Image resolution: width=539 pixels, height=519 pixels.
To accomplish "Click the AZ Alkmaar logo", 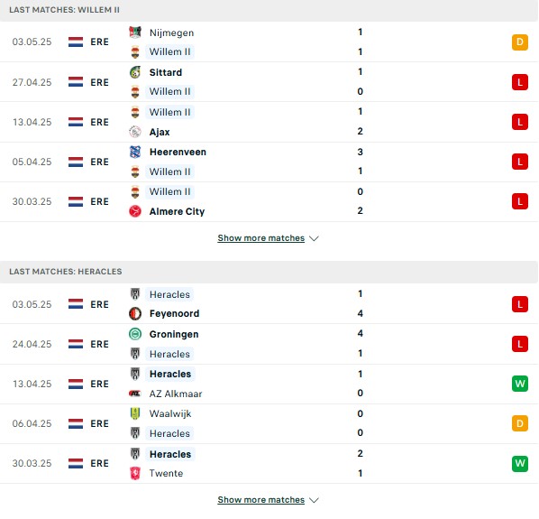I will tap(135, 394).
